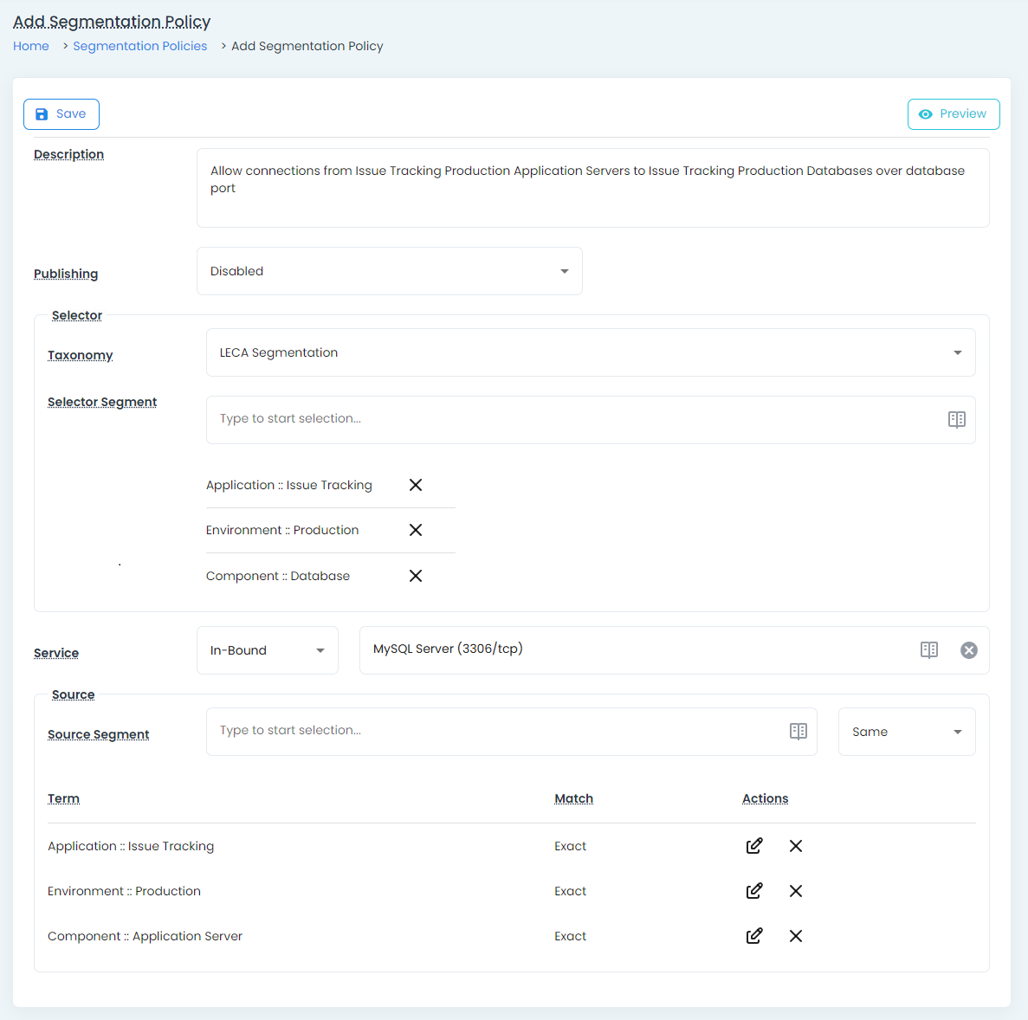
Task: Edit the Component :: Application Server source term
Action: coord(754,936)
